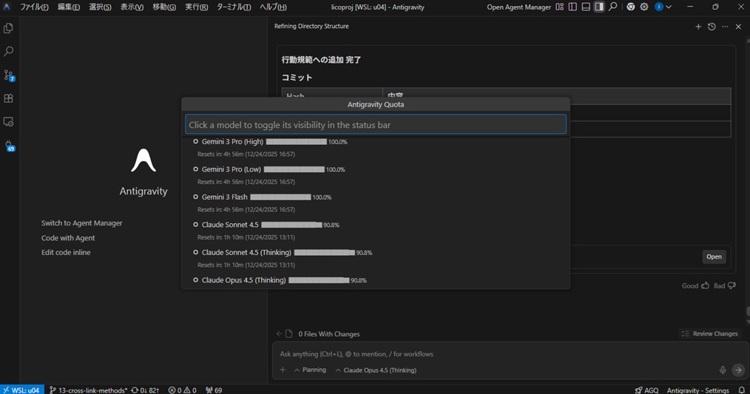Expand the Planning mode selector
This screenshot has height=394, width=750.
pyautogui.click(x=310, y=370)
